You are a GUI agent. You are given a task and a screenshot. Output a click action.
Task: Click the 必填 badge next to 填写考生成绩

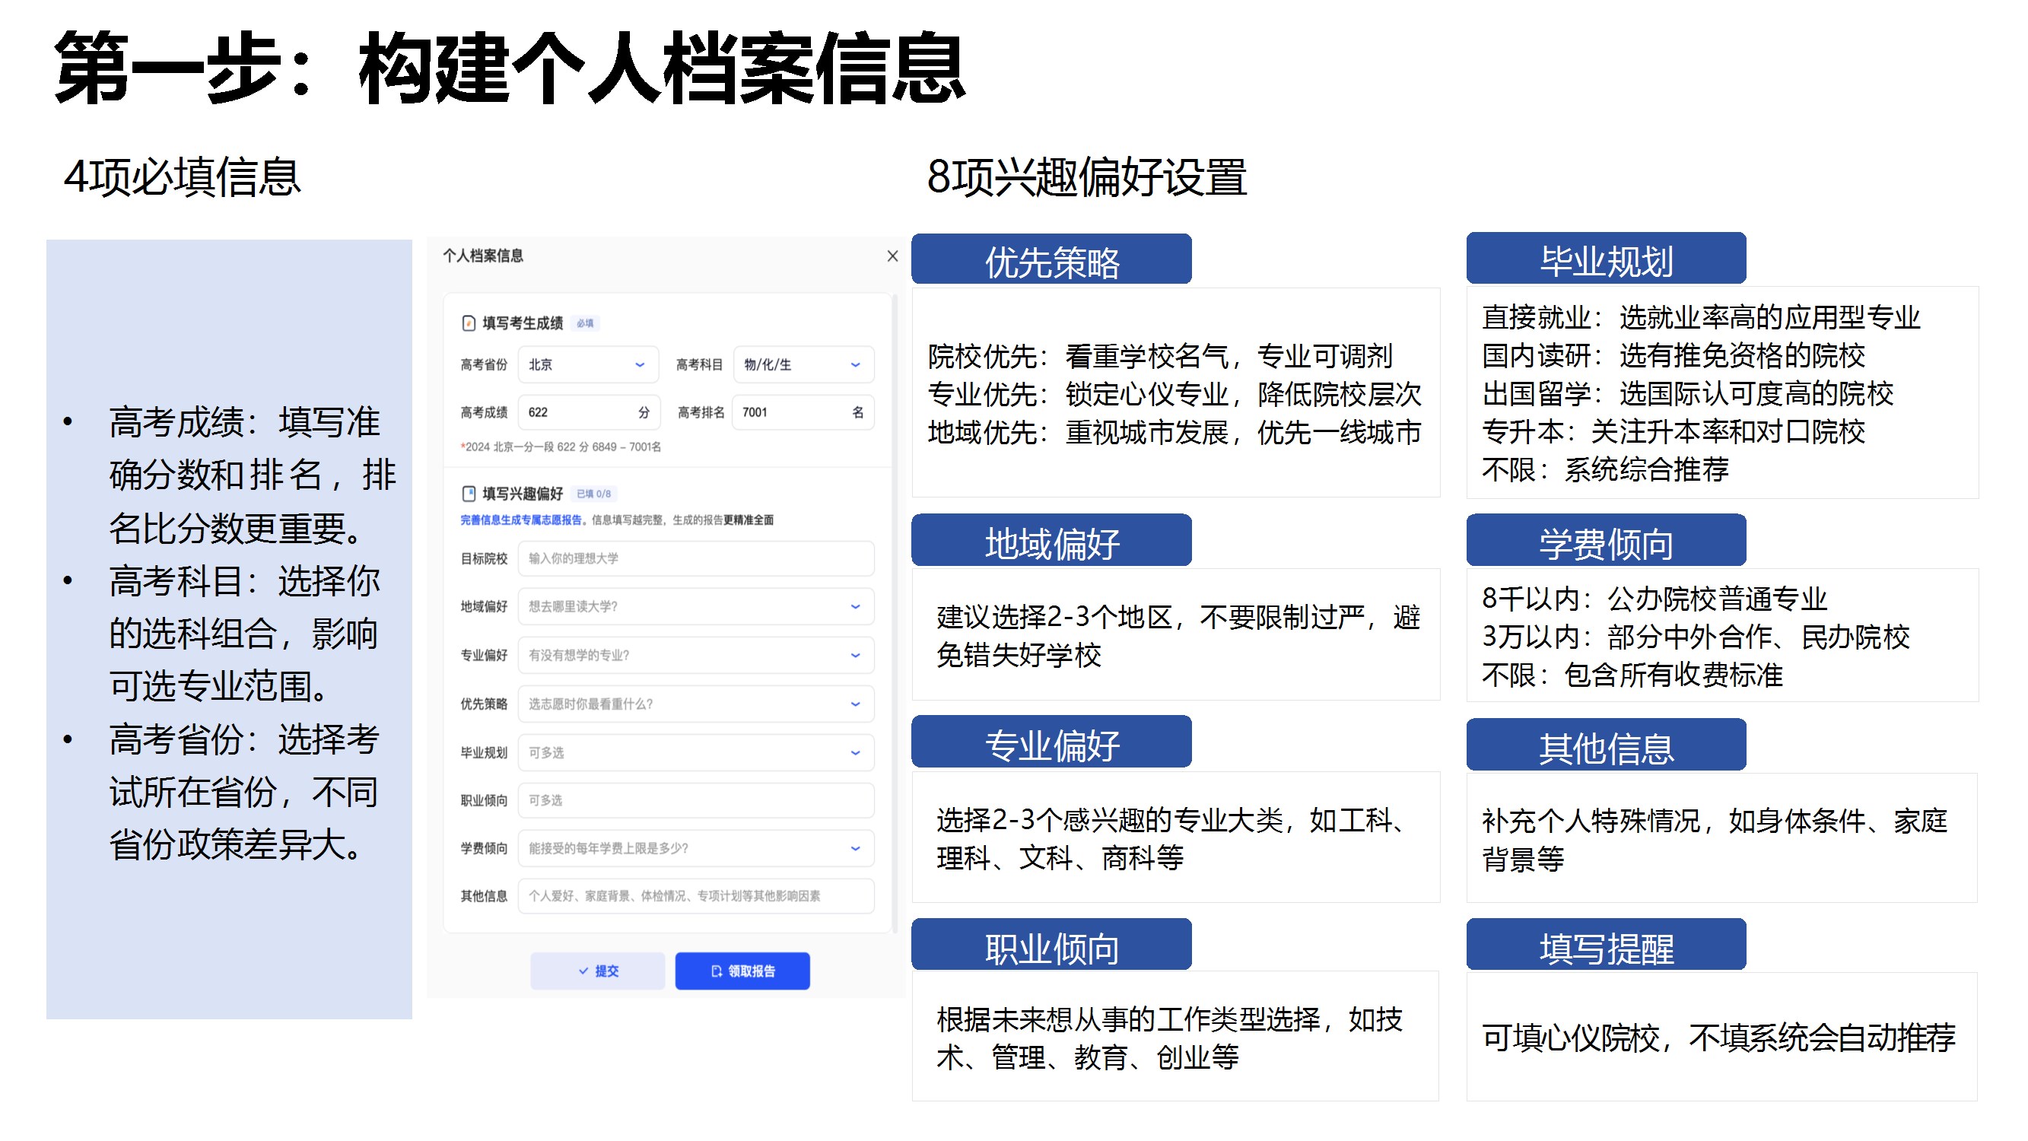(585, 323)
